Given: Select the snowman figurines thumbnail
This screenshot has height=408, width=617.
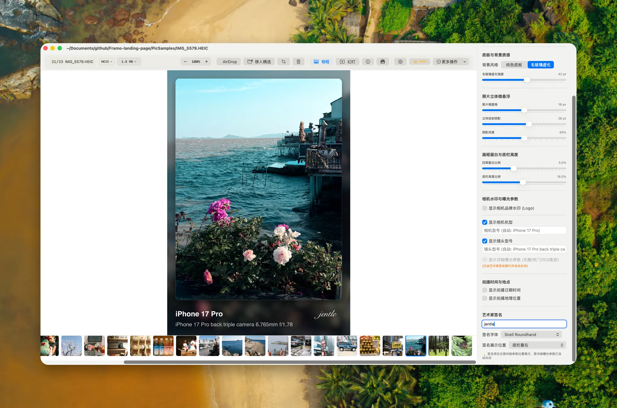Looking at the screenshot, I should pyautogui.click(x=186, y=346).
